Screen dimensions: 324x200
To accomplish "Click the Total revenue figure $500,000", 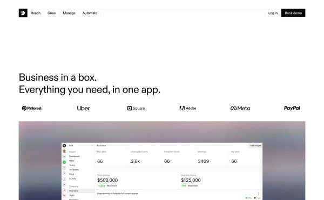I will pyautogui.click(x=107, y=180).
